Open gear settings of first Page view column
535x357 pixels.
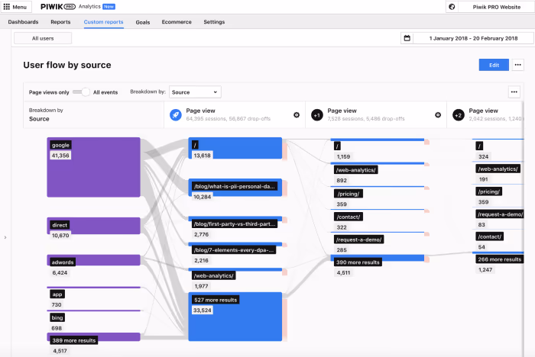[x=297, y=115]
